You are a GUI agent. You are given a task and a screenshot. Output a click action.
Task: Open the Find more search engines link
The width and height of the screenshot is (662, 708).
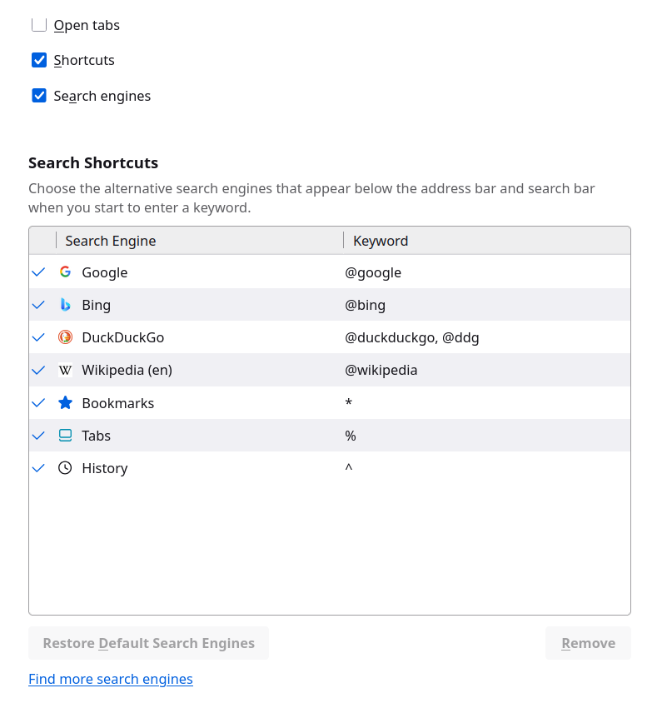tap(110, 679)
